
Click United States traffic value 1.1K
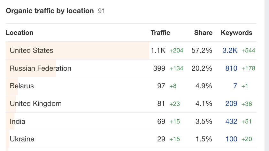click(158, 51)
